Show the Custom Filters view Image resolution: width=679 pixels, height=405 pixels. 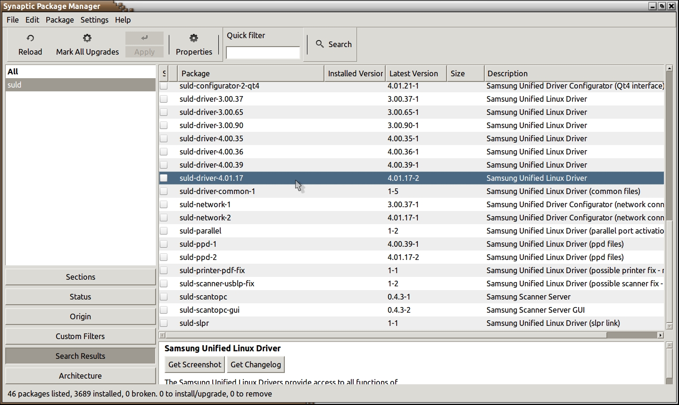[x=80, y=336]
